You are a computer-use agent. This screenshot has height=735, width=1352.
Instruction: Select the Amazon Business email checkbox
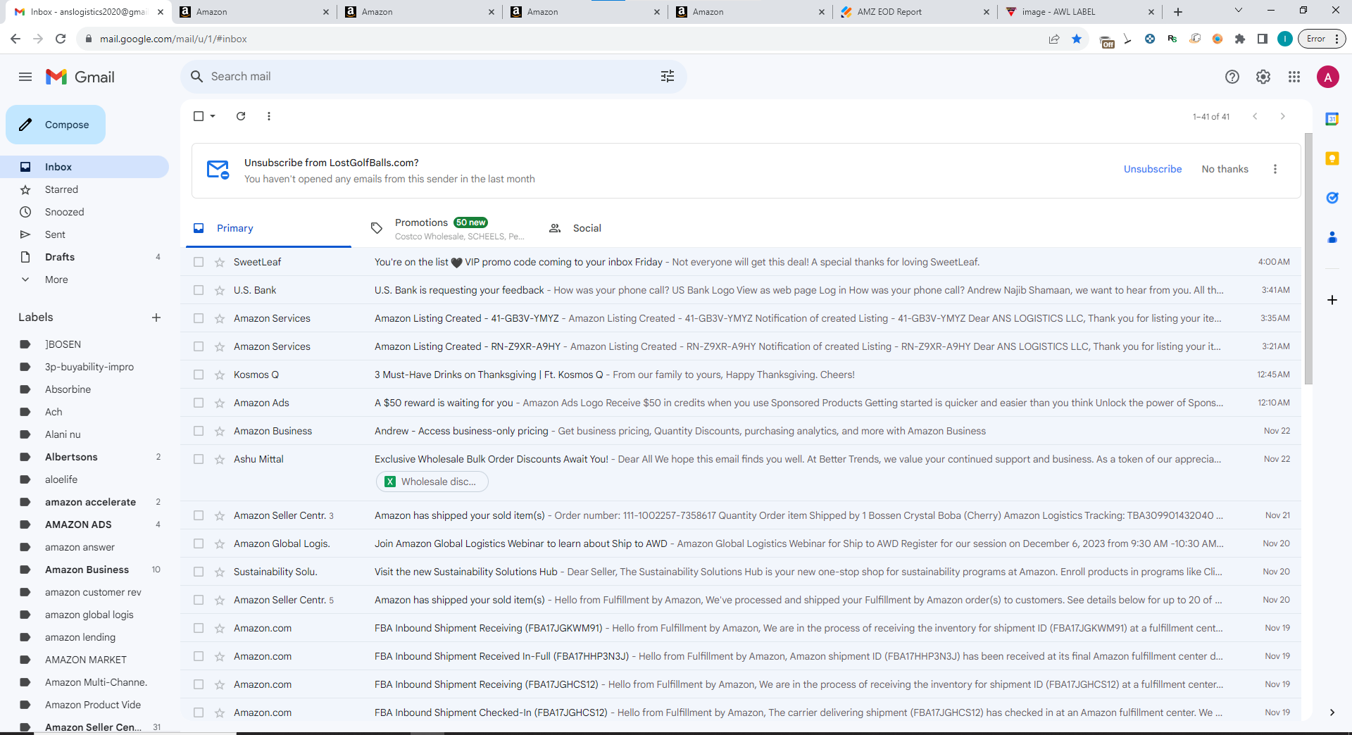[199, 431]
